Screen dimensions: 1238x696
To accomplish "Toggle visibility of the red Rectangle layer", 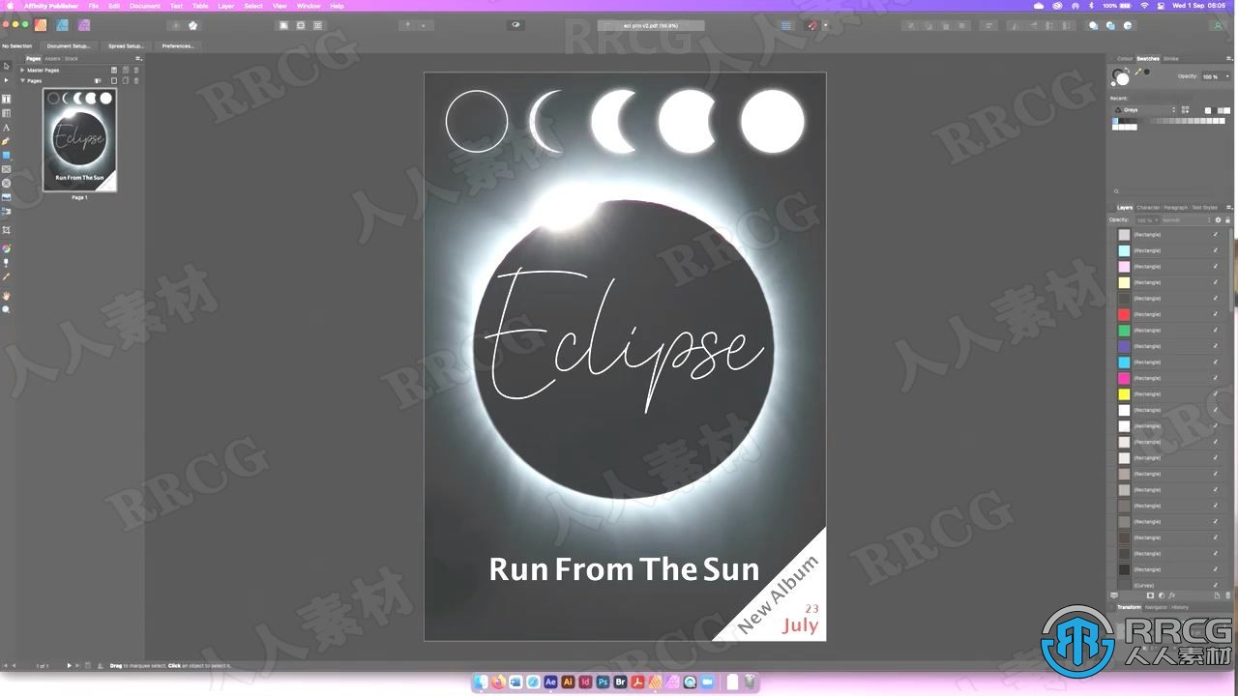I will [1216, 314].
